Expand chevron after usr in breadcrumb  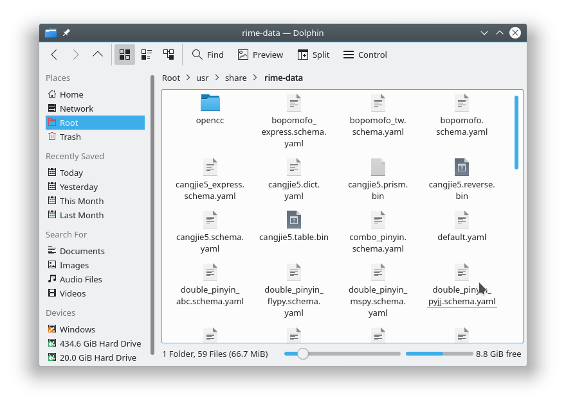tap(217, 78)
